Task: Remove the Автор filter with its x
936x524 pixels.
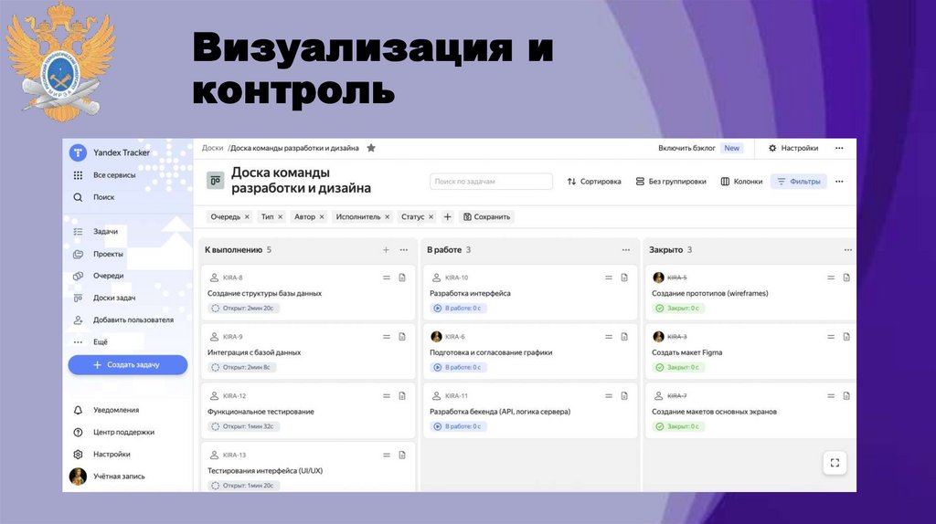Action: [322, 217]
